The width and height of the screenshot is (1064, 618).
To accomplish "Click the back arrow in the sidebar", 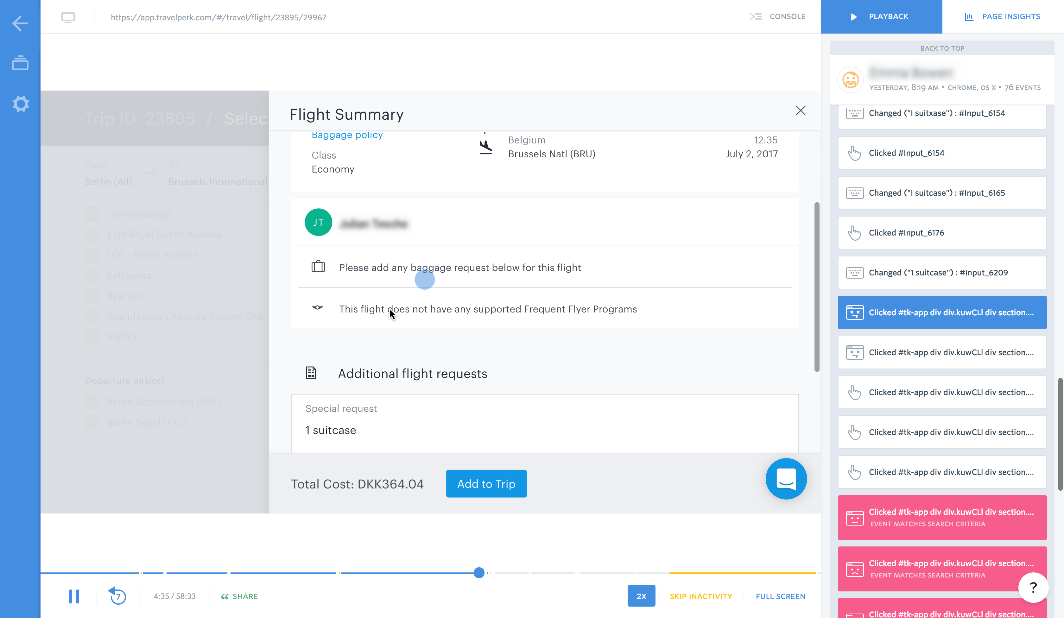I will click(x=20, y=24).
